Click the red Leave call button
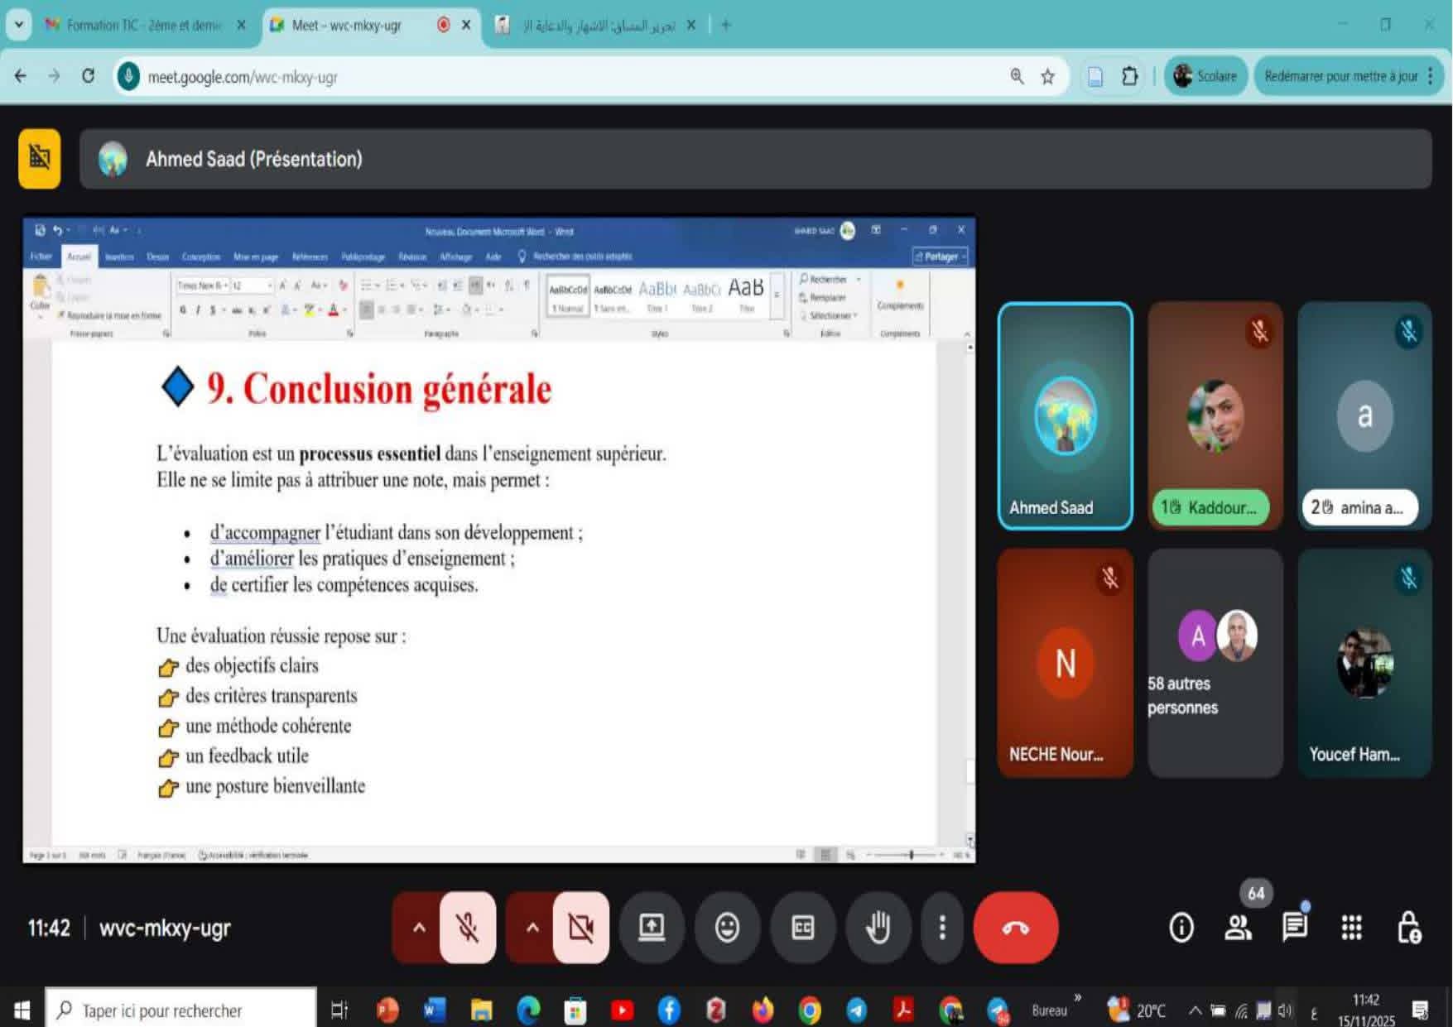 (1015, 928)
